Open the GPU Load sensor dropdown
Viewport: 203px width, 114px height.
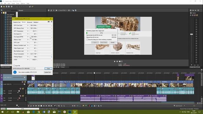click(x=28, y=42)
